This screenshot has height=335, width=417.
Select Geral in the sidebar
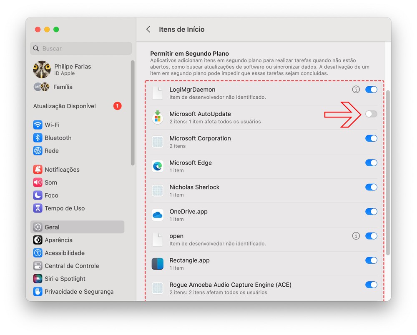pos(77,227)
